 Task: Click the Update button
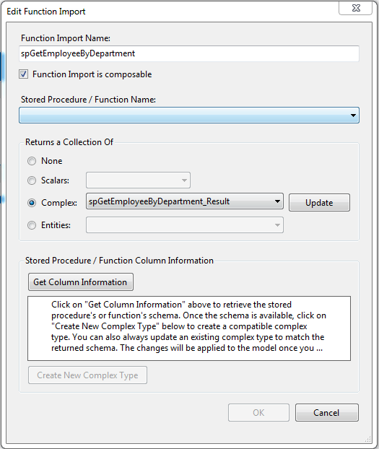click(319, 202)
